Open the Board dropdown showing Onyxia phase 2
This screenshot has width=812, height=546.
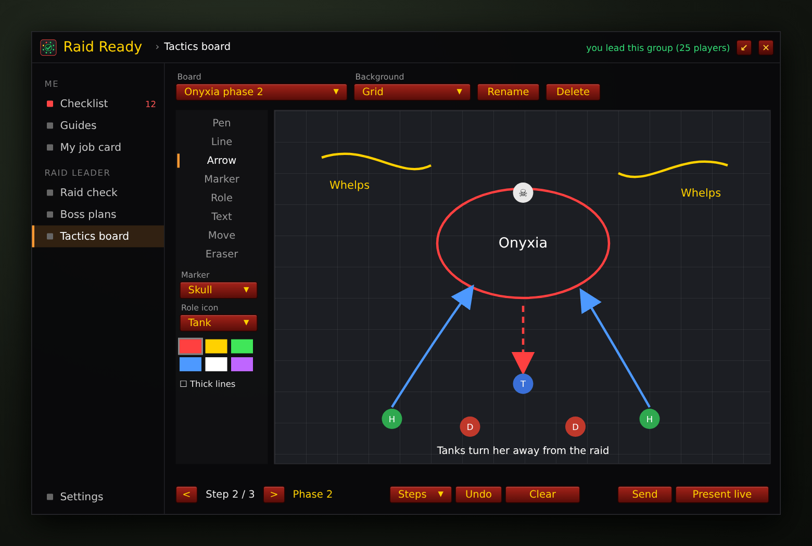pyautogui.click(x=261, y=92)
